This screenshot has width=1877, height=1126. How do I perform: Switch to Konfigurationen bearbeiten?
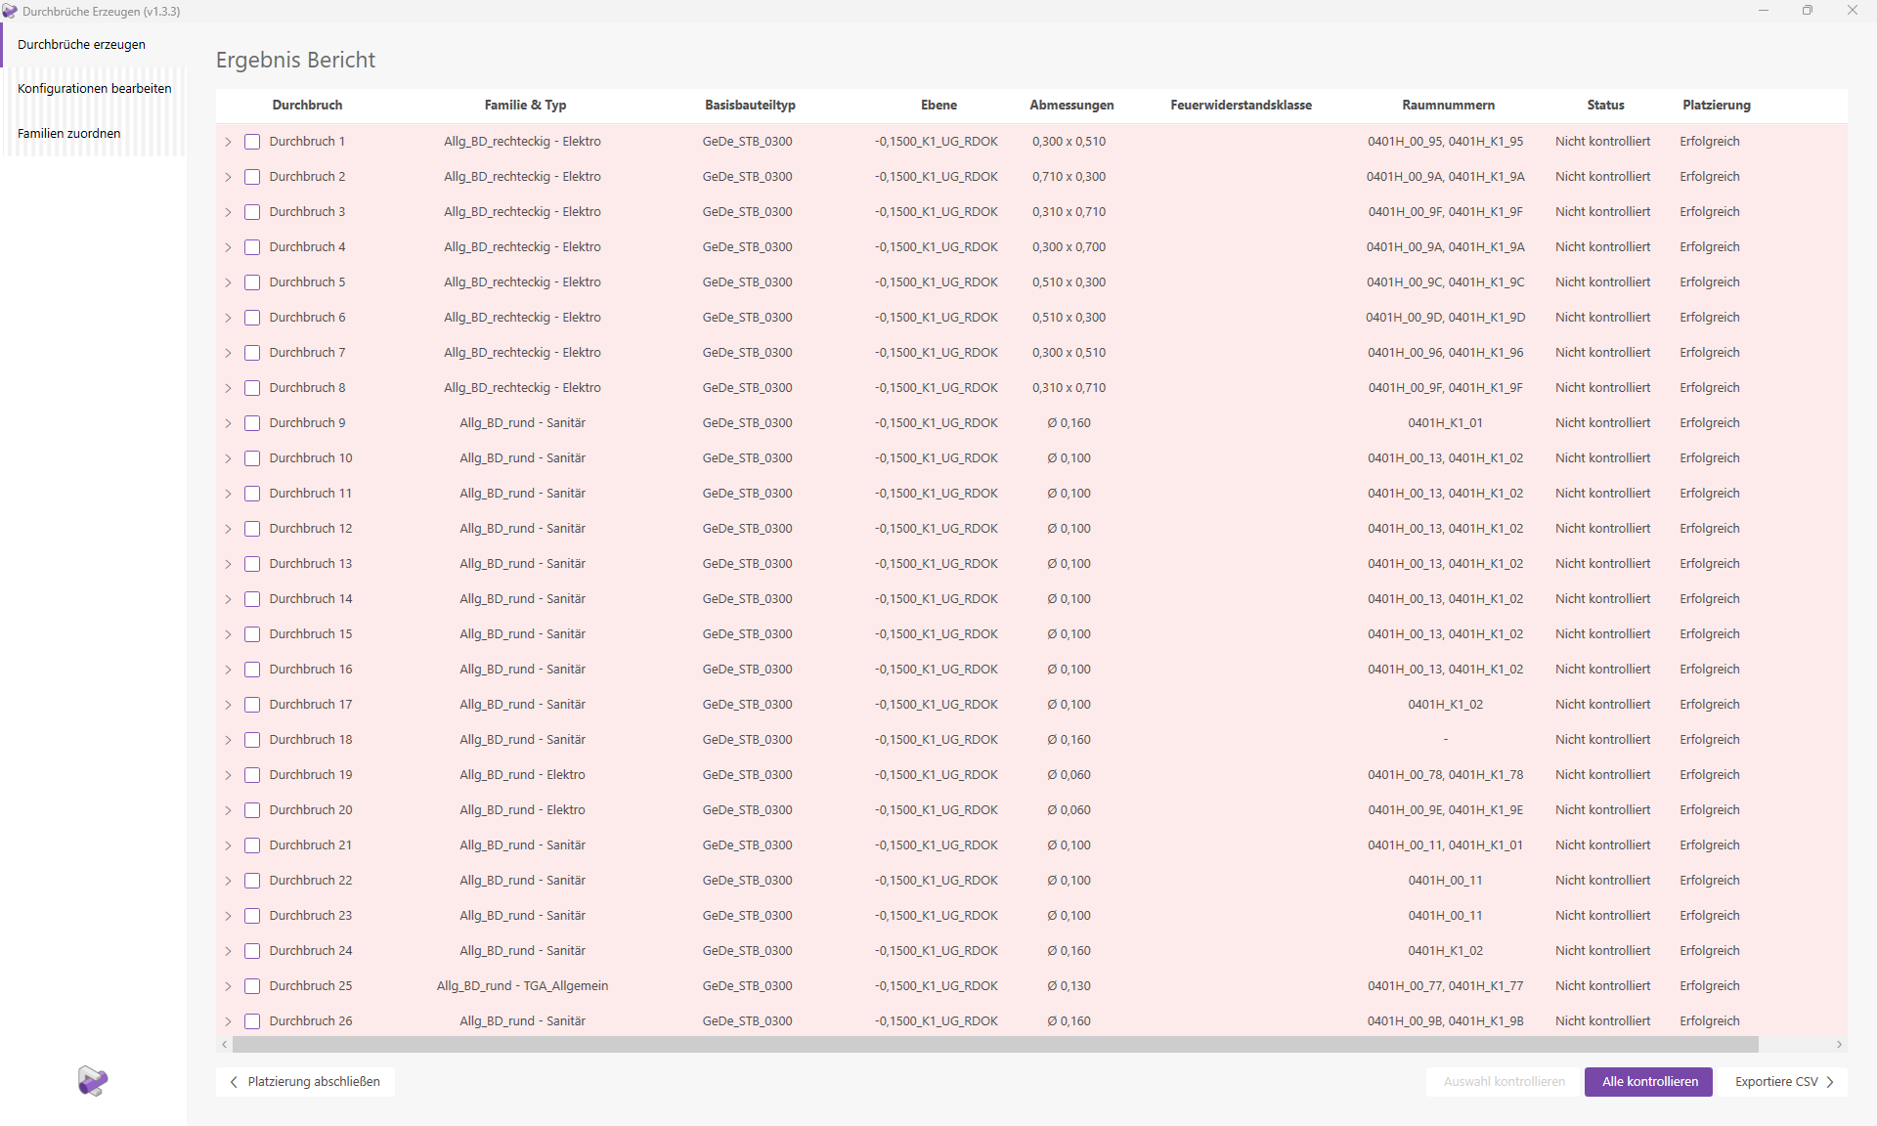[94, 88]
